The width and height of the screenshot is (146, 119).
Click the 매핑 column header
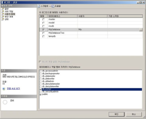point(43,16)
